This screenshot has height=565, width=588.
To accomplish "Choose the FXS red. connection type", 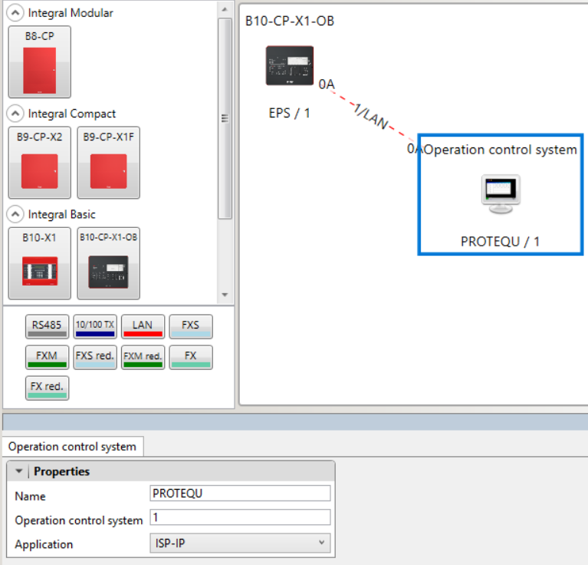I will (x=95, y=358).
